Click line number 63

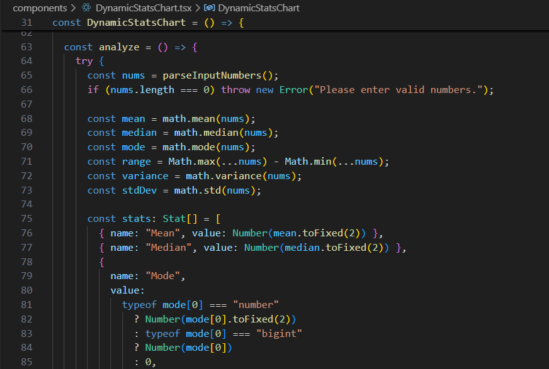click(x=26, y=47)
